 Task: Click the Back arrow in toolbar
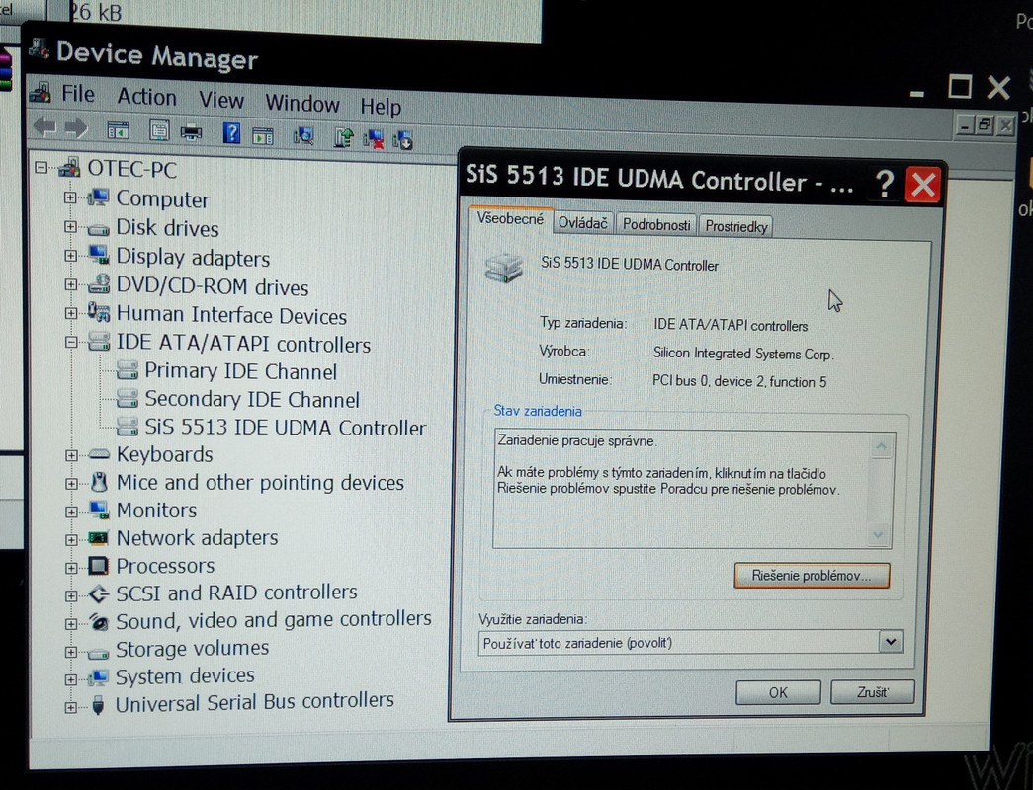point(44,126)
